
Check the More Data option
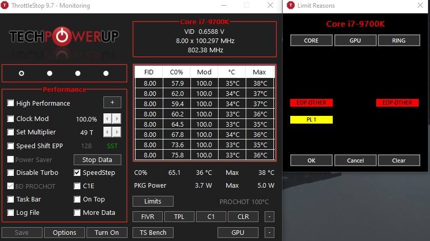pyautogui.click(x=77, y=212)
